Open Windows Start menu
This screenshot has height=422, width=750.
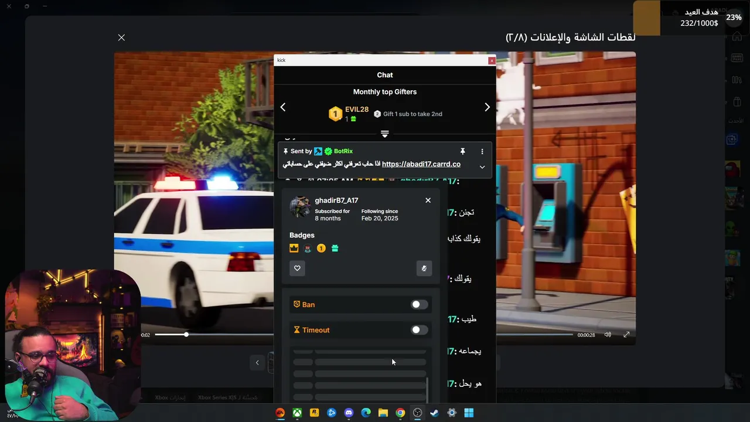coord(469,413)
